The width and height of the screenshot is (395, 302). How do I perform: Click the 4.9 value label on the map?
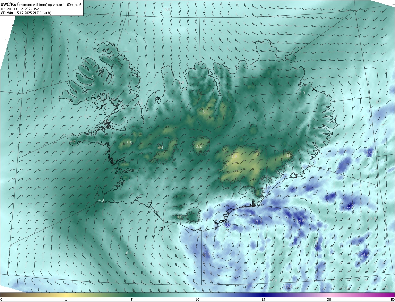pos(101,200)
